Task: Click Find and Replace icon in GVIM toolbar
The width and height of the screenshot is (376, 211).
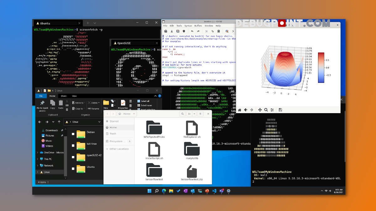Action: (x=227, y=31)
